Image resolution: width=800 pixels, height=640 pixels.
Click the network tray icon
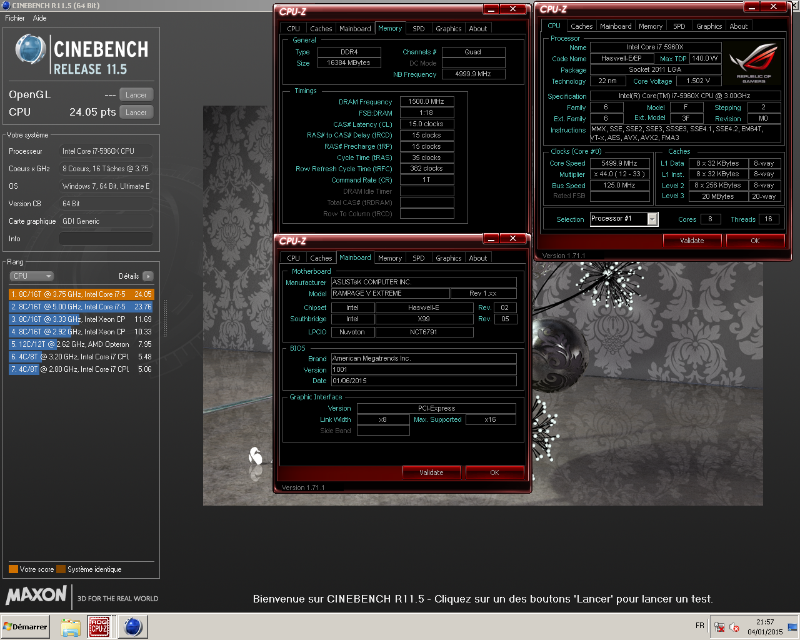pos(719,627)
